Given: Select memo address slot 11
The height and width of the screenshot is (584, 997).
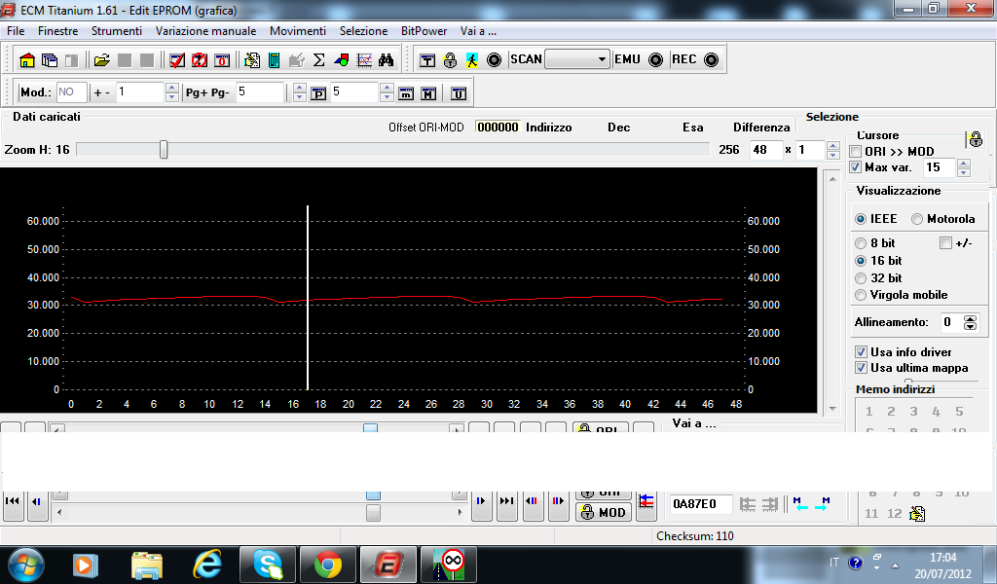Looking at the screenshot, I should 871,514.
